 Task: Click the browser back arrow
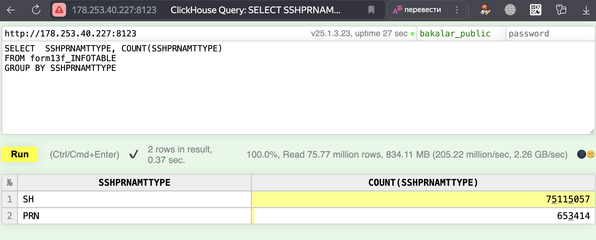coord(11,10)
